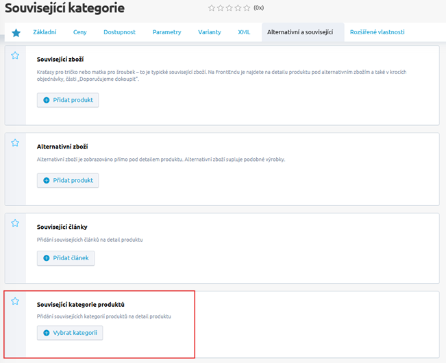Screen dimensions: 446x363
Task: Click the first rating star in header
Action: point(211,8)
